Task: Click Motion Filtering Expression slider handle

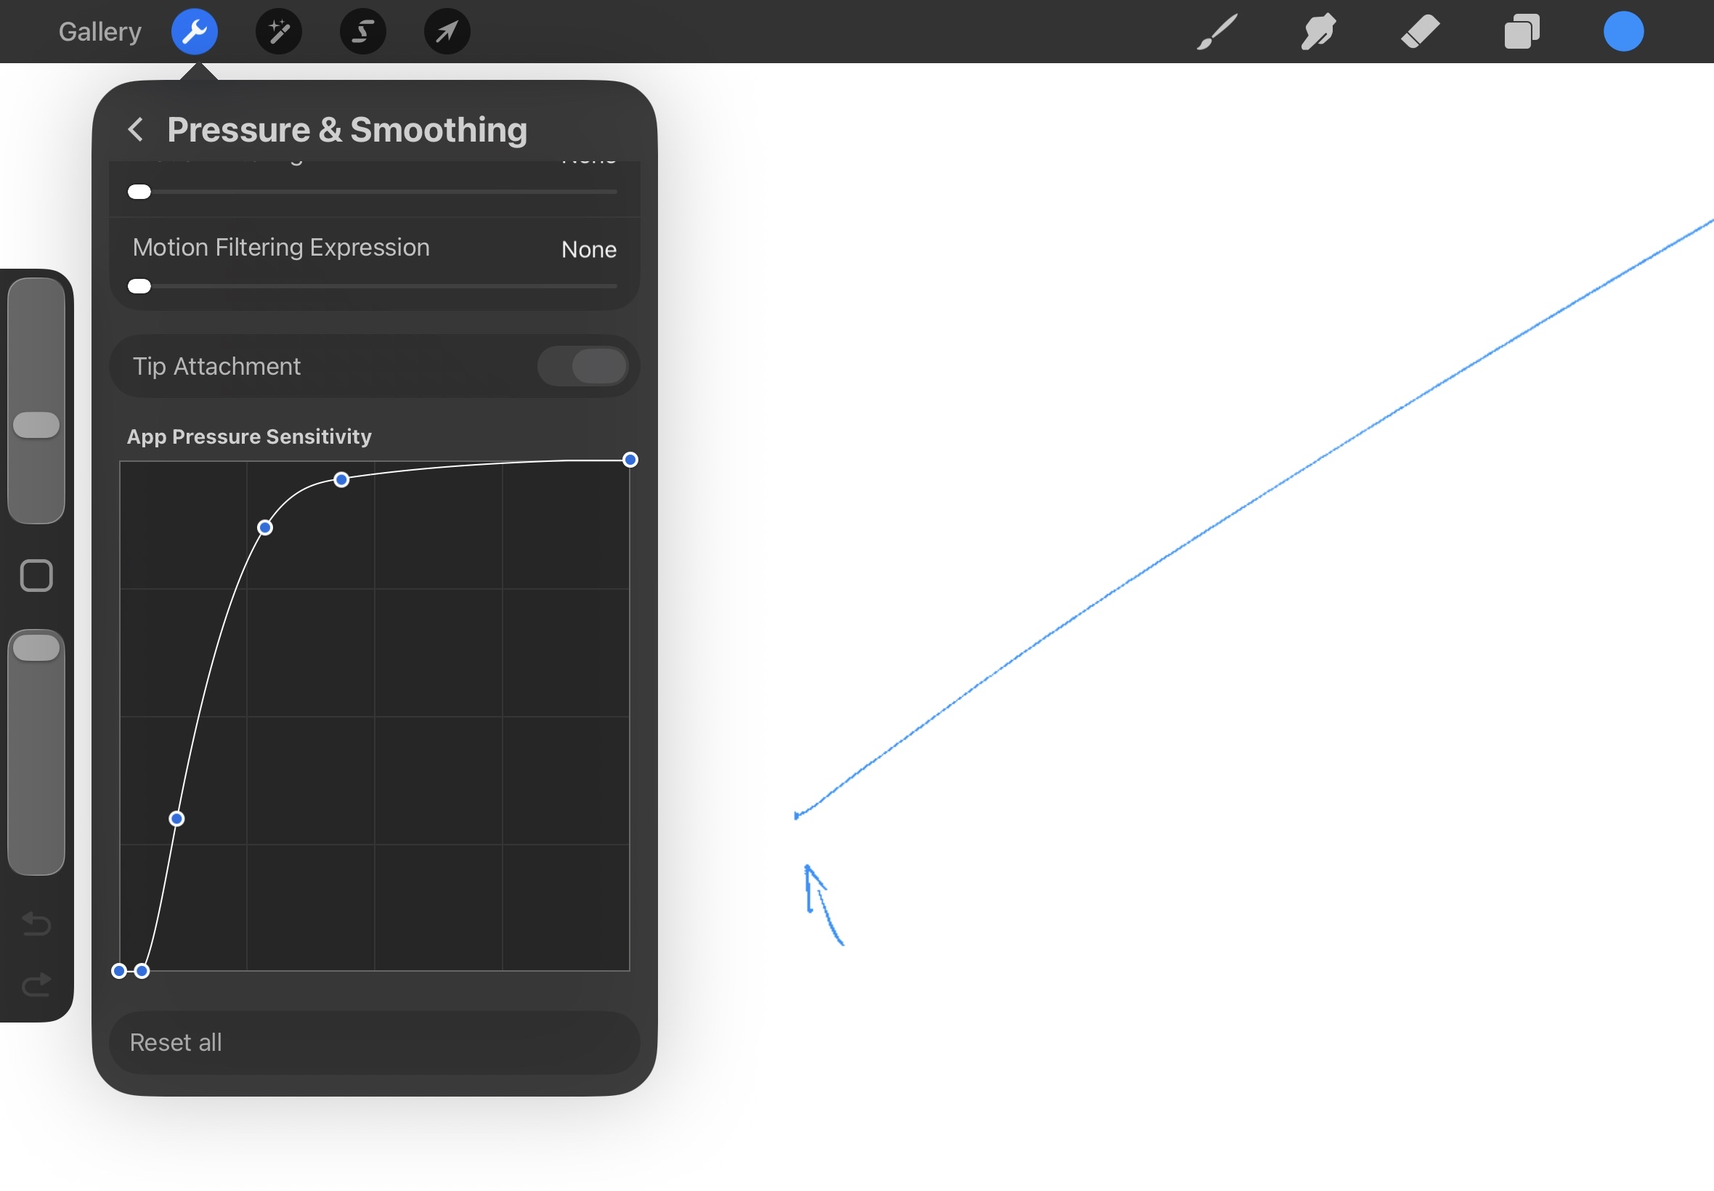Action: click(x=139, y=287)
